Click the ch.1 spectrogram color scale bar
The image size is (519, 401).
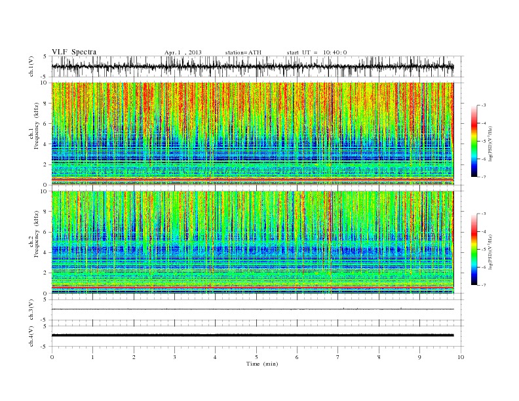tap(474, 141)
